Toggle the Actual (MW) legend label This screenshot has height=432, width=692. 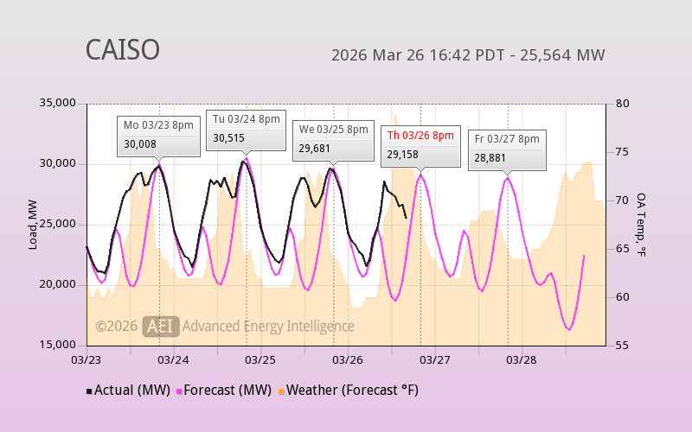coord(131,391)
